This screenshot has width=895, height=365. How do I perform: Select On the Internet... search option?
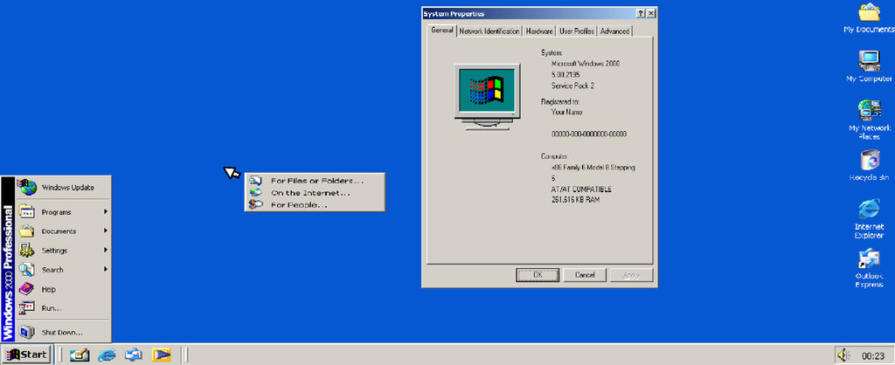click(x=315, y=193)
